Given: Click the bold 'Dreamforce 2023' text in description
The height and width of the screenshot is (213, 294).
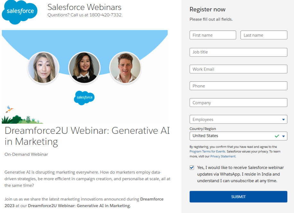Looking at the screenshot, I should click(84, 202).
